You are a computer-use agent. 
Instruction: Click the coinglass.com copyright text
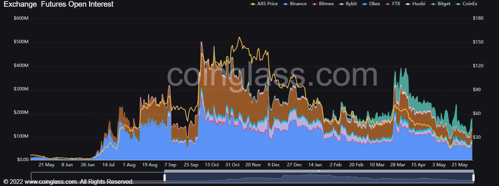point(69,182)
